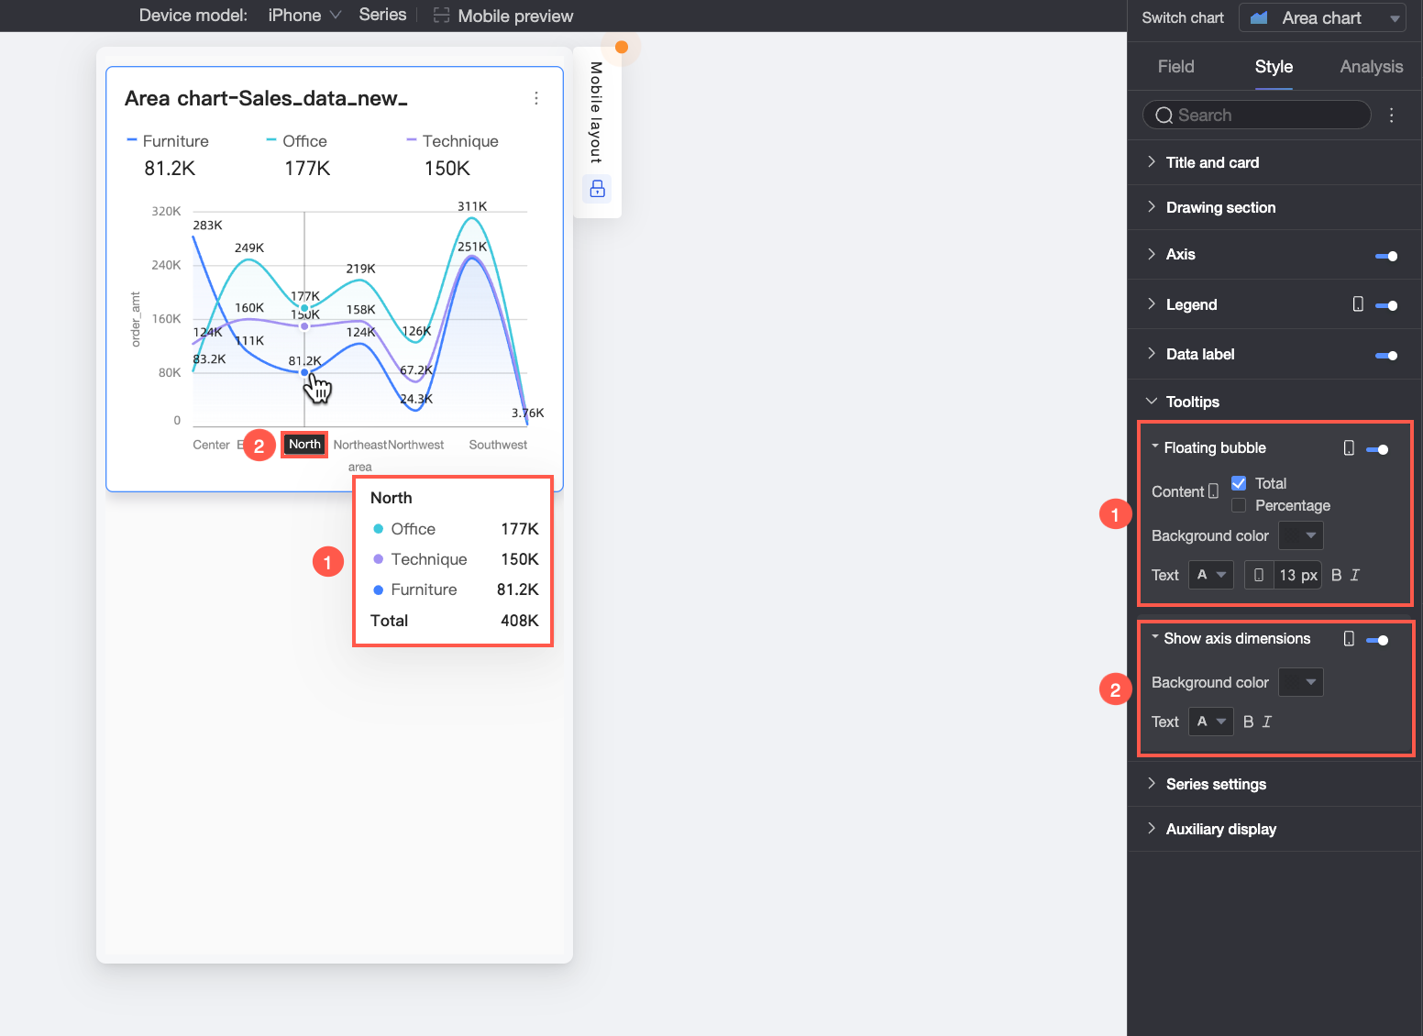1423x1036 pixels.
Task: Click Bold icon in Floating bubble text
Action: point(1337,575)
